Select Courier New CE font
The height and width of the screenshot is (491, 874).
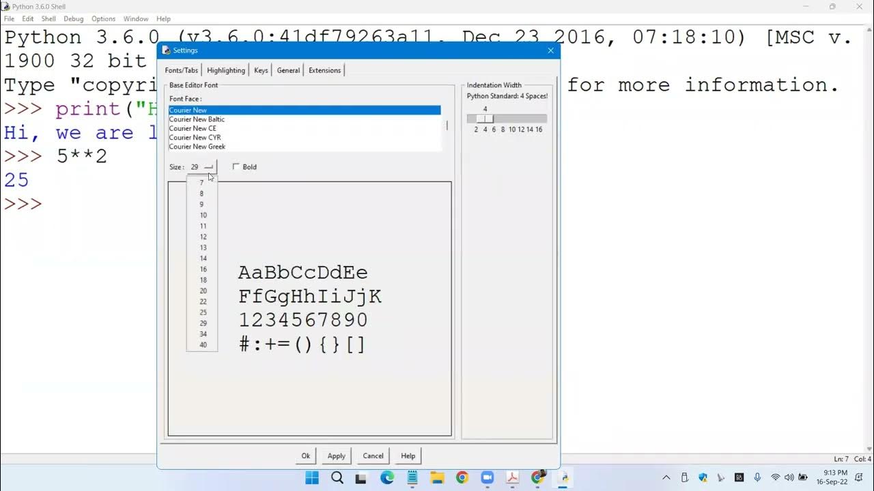(305, 128)
